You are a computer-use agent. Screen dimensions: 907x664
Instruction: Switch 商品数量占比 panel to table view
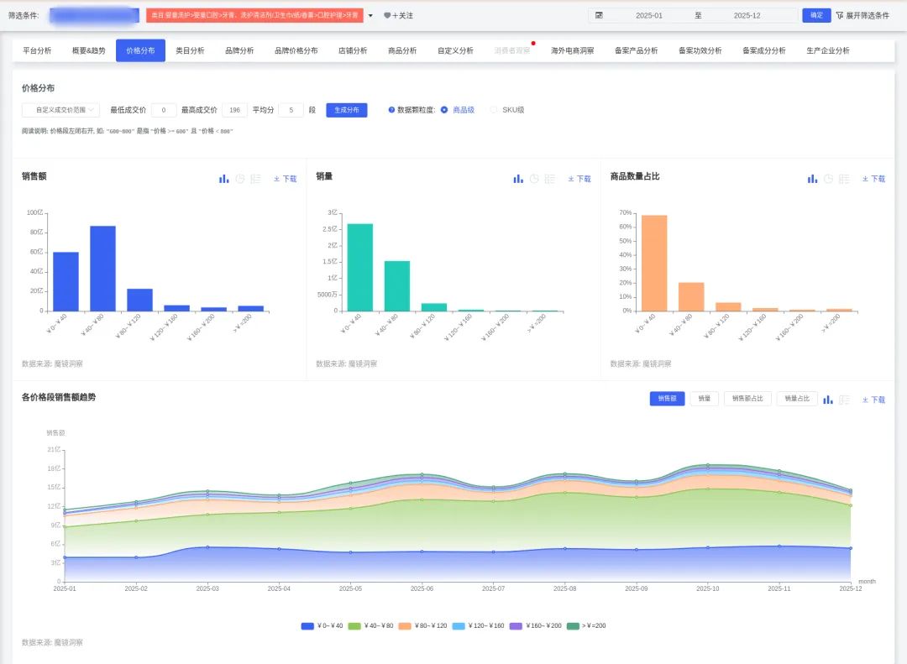click(x=845, y=180)
